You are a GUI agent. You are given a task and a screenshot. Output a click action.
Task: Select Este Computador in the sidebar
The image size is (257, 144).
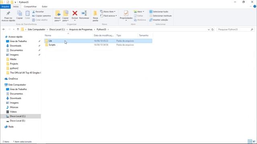point(17,85)
